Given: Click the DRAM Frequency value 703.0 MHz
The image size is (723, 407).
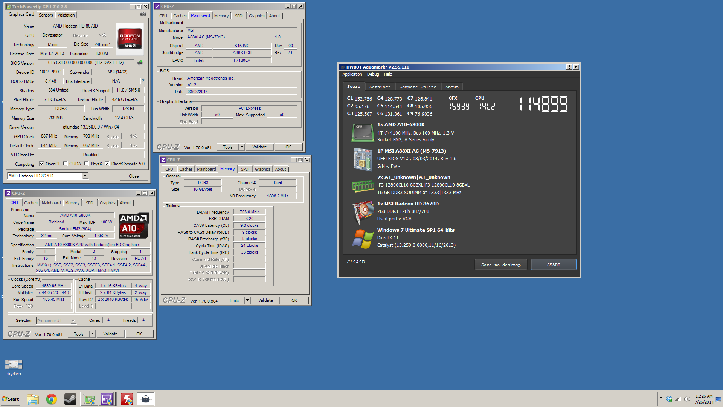Looking at the screenshot, I should click(249, 212).
